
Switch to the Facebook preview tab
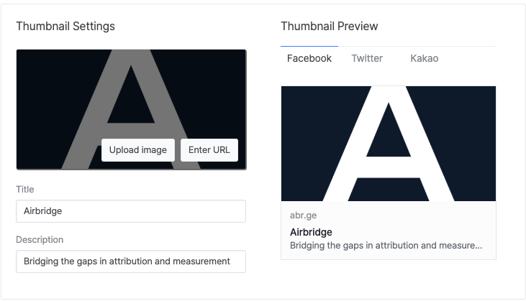click(x=309, y=58)
